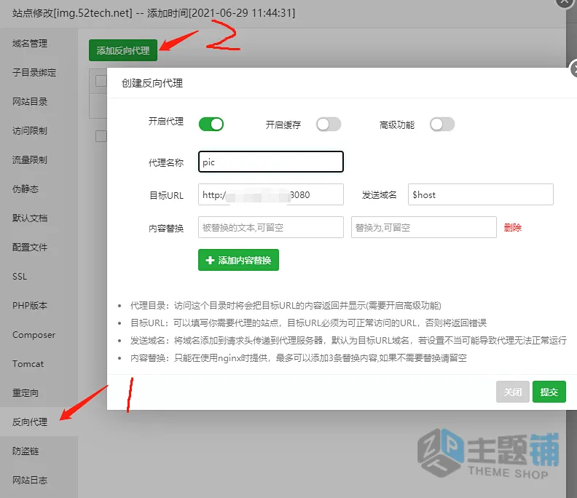
Task: Click the 关闭 button in dialog
Action: click(x=513, y=392)
